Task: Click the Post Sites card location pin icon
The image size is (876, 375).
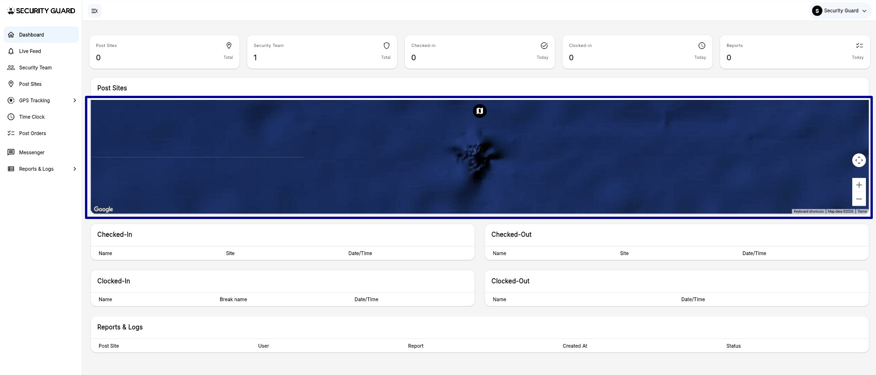Action: pos(229,46)
